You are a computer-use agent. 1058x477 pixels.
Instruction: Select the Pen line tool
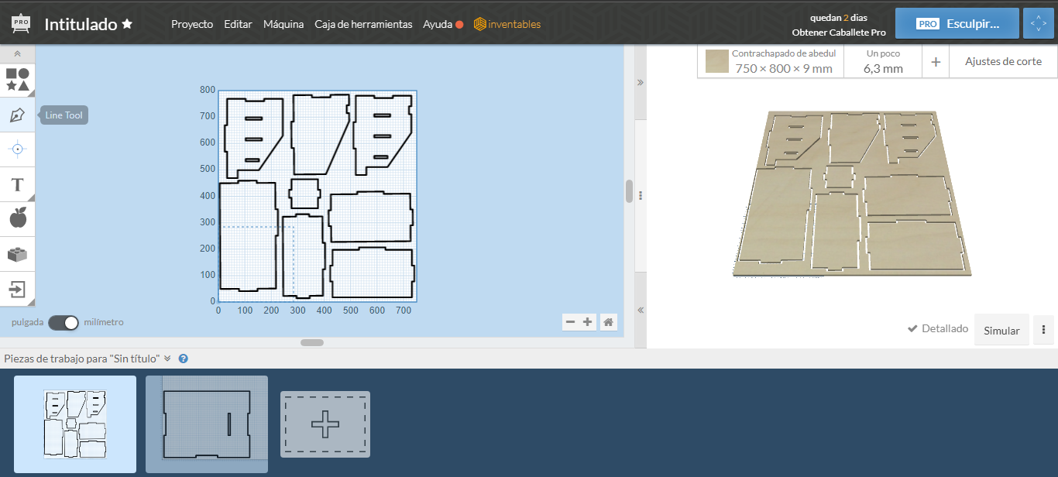[17, 115]
